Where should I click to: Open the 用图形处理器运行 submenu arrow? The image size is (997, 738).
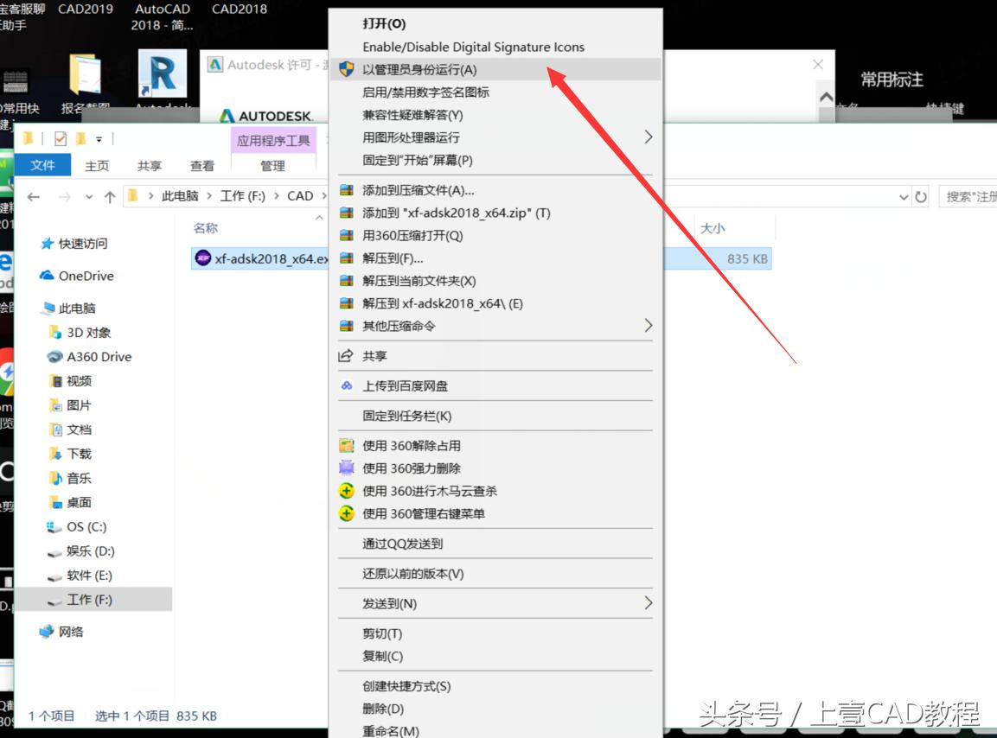click(x=649, y=137)
